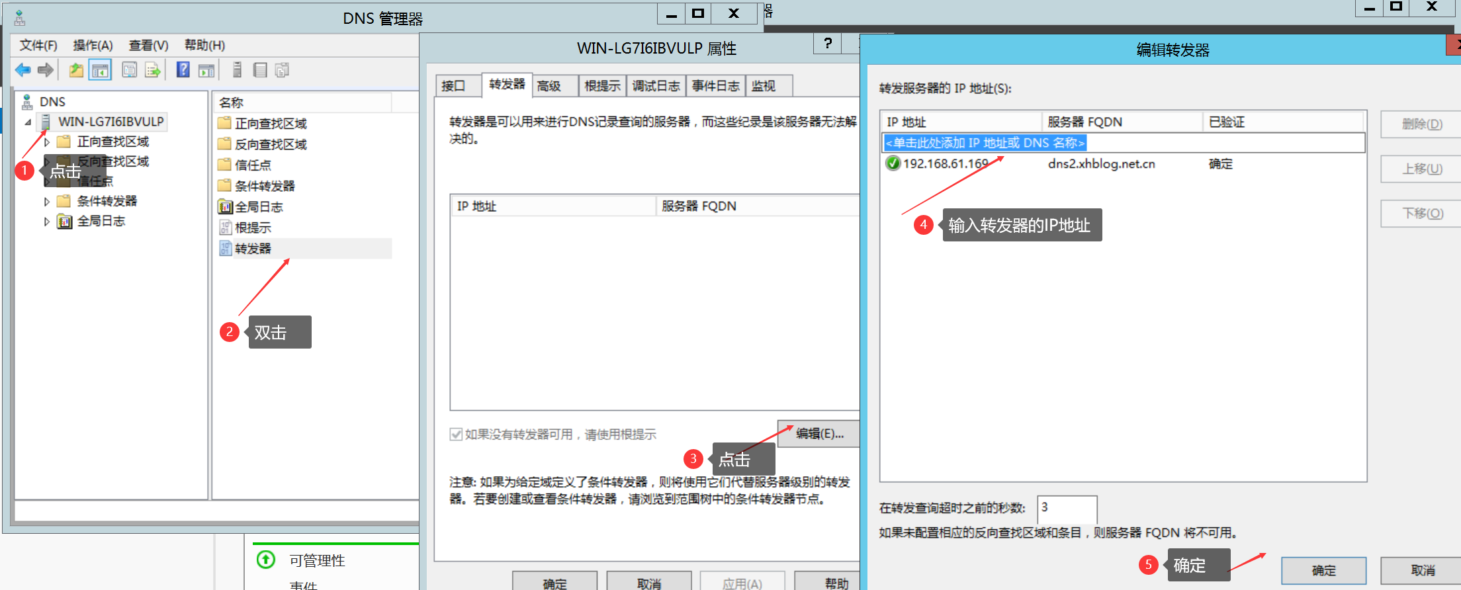This screenshot has height=590, width=1461.
Task: Switch to the 根提示 tab
Action: [602, 86]
